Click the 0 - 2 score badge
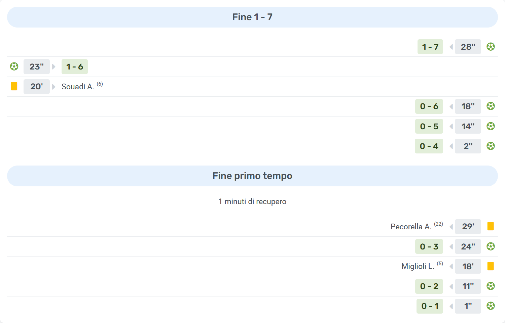This screenshot has width=505, height=323. [x=429, y=286]
